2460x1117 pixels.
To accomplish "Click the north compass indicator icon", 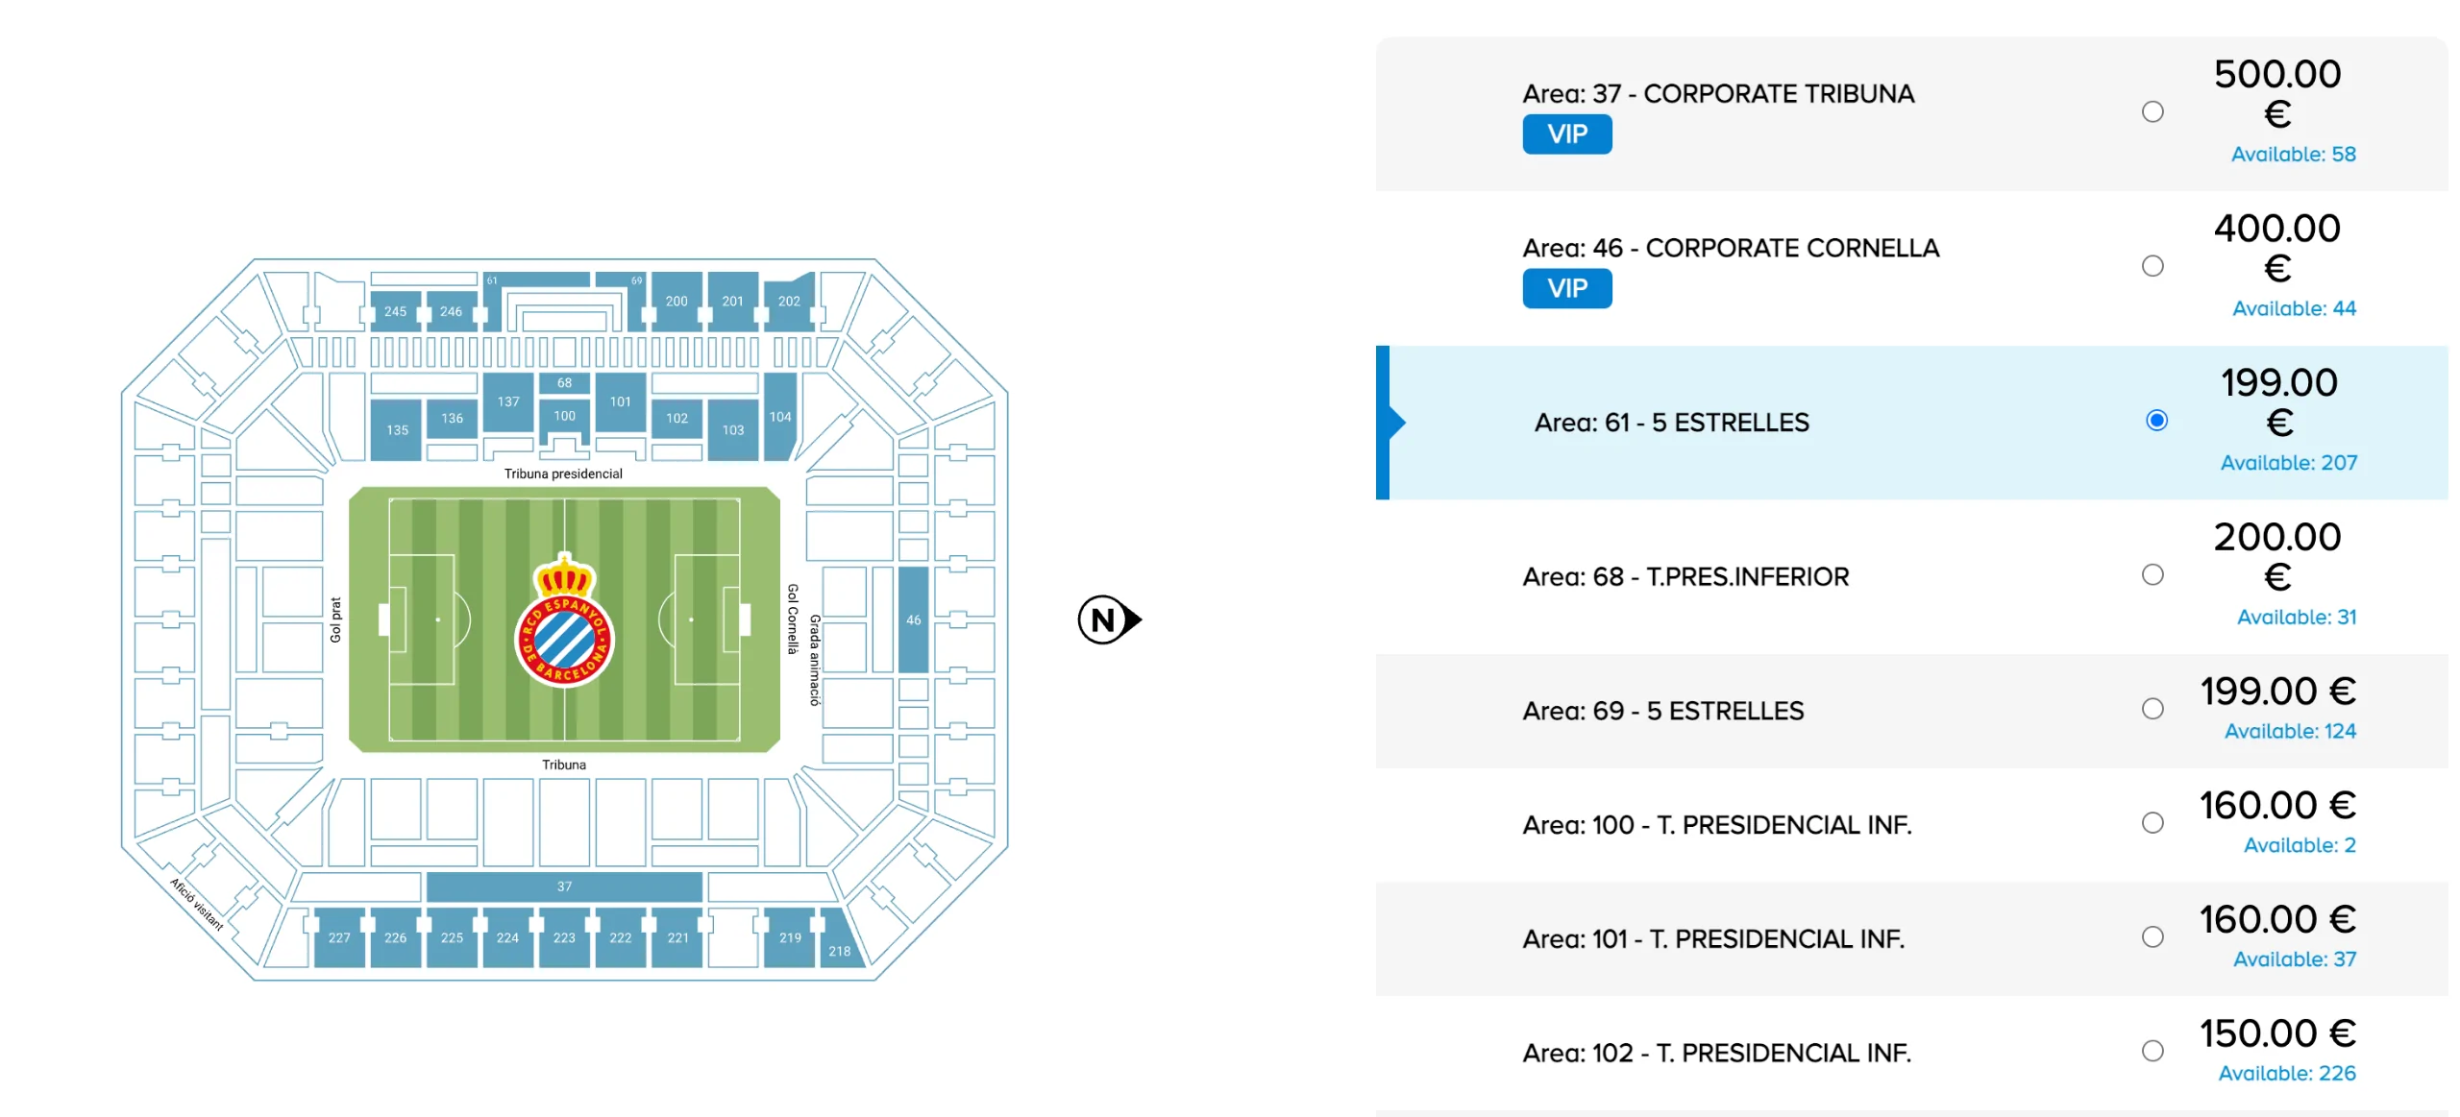I will [1109, 619].
